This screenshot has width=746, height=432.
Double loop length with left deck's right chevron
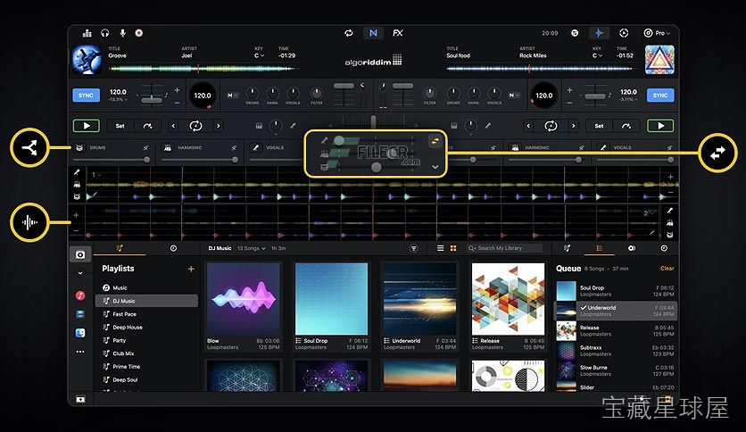(x=219, y=126)
